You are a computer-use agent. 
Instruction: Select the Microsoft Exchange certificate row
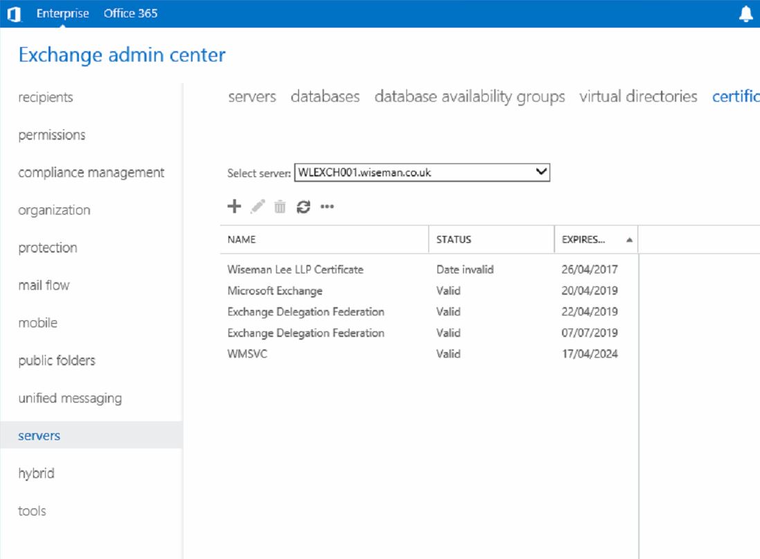[x=275, y=291]
